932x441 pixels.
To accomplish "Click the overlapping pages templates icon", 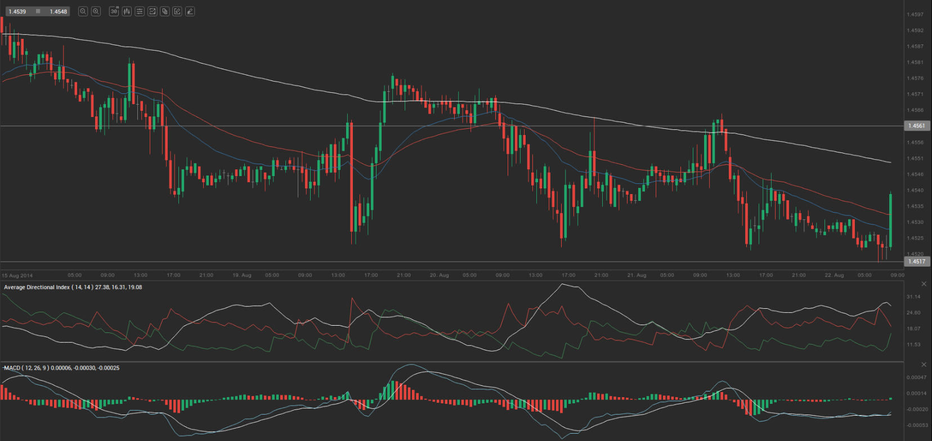I will (x=165, y=11).
